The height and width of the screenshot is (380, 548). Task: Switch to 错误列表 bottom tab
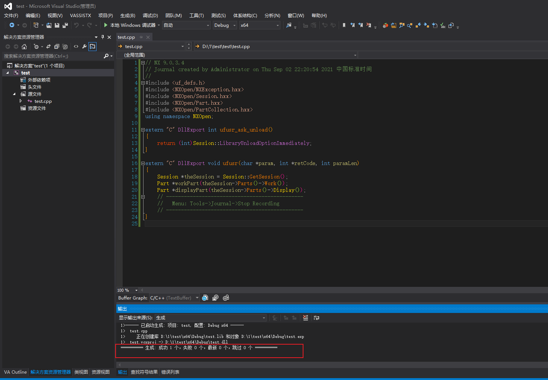(170, 372)
